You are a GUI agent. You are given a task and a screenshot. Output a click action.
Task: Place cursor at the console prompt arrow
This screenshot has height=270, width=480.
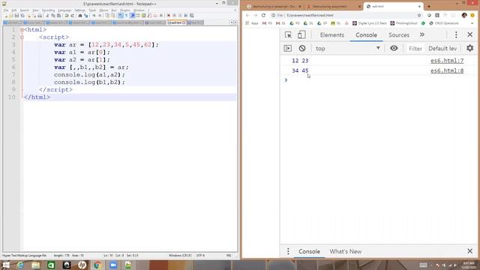click(286, 80)
